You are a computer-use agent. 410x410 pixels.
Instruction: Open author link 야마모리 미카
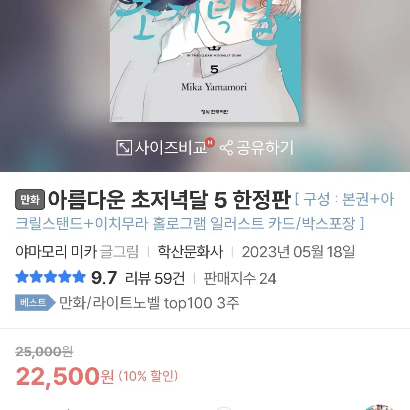click(x=56, y=252)
